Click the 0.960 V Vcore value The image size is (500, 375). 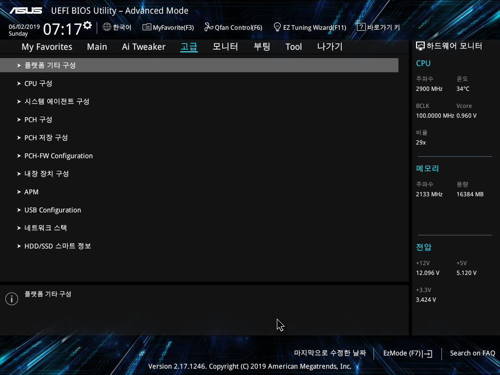click(x=466, y=116)
